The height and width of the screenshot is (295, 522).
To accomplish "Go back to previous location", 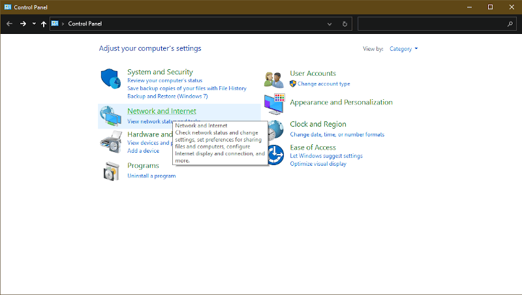I will tap(9, 23).
